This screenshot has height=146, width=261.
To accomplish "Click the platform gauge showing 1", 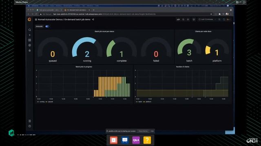I will point(217,50).
